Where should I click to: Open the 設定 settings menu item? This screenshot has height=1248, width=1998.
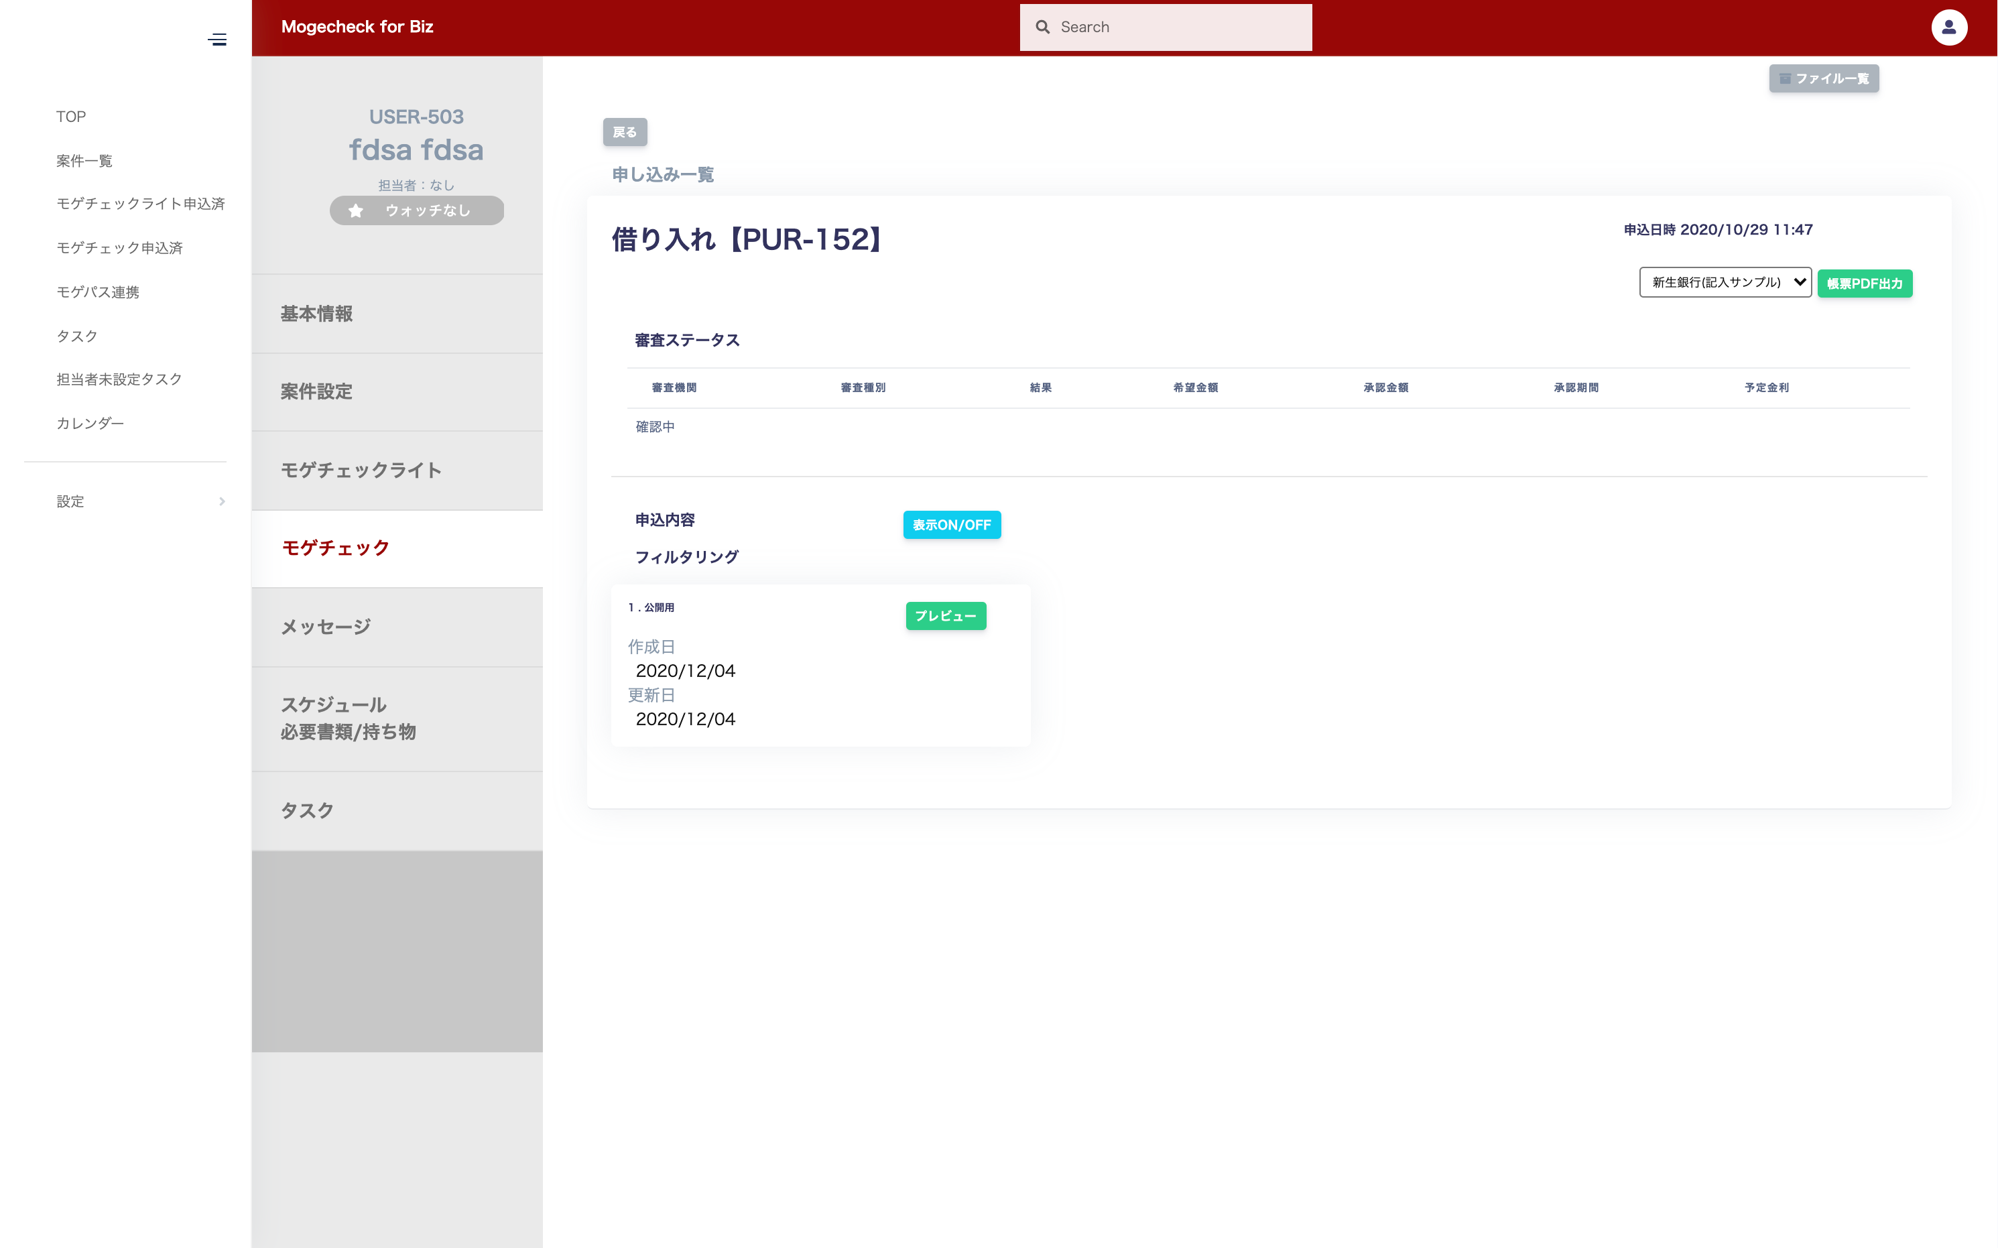pos(71,501)
